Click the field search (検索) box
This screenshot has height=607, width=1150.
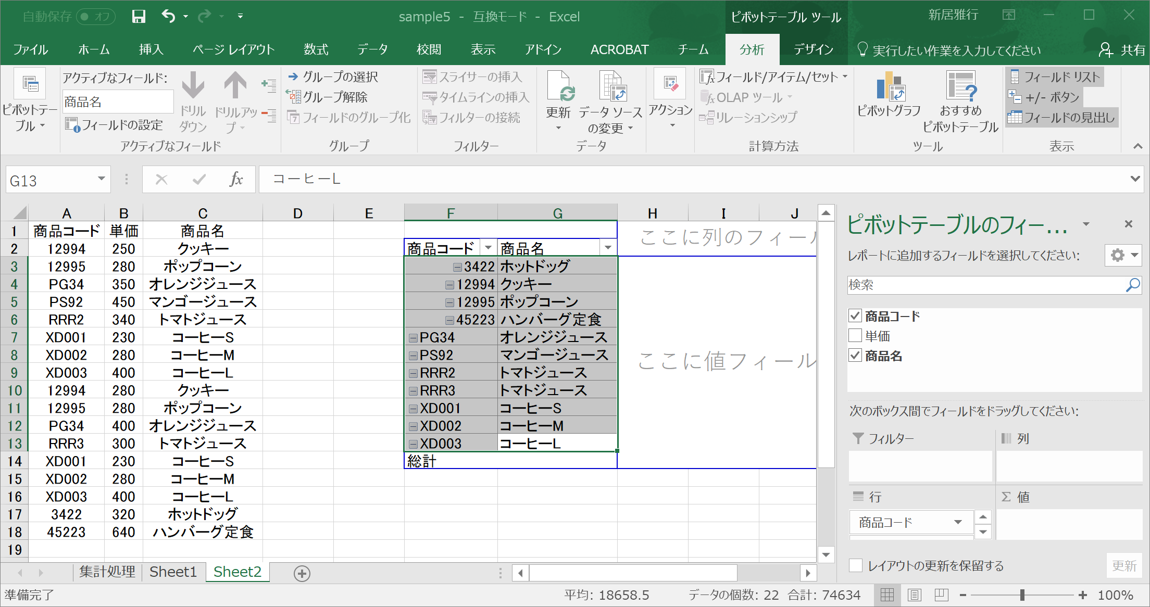click(984, 285)
